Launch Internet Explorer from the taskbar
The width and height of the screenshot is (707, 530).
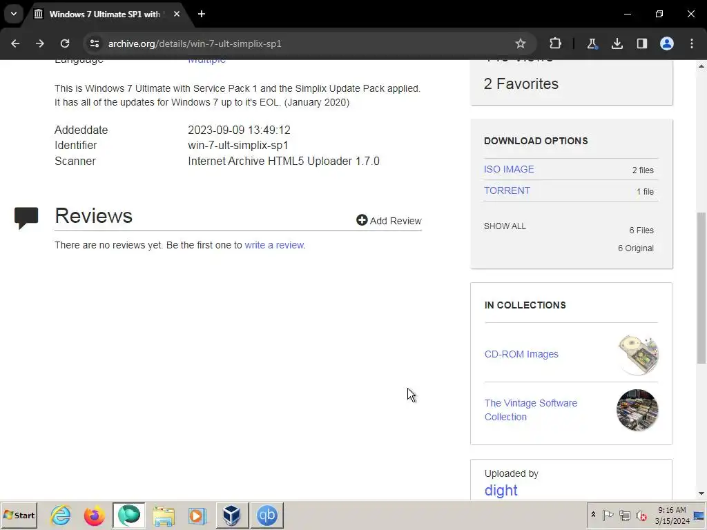[61, 516]
